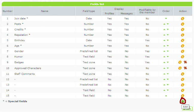Delete the Approved Characters field red X
The height and width of the screenshot is (112, 194).
click(x=185, y=68)
